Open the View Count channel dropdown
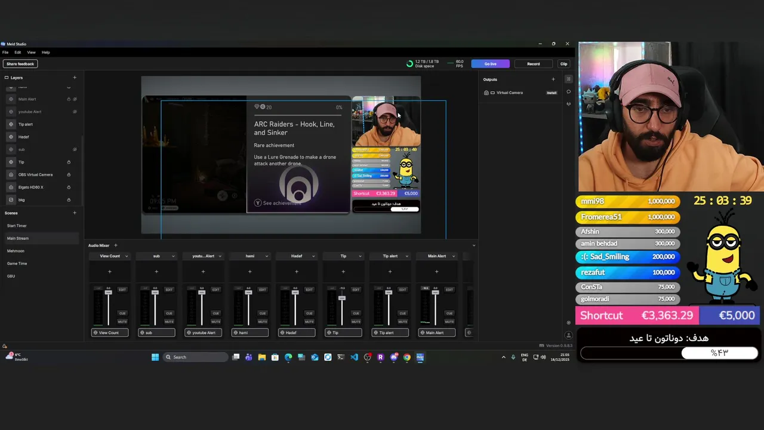 pos(126,256)
